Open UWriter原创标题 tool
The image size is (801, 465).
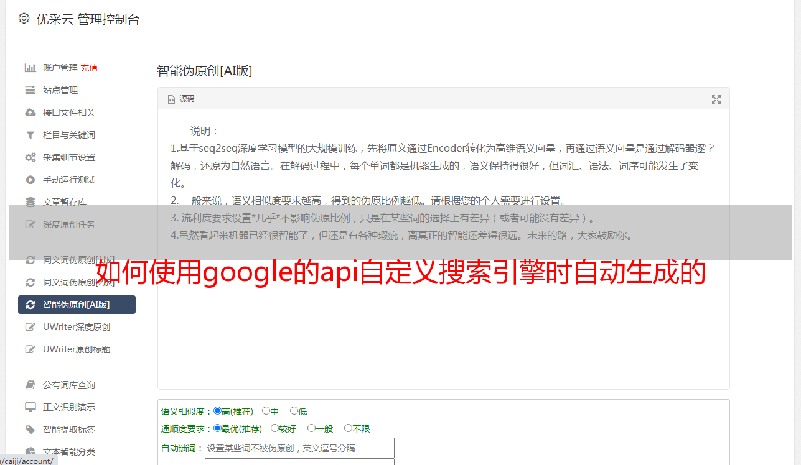point(77,349)
